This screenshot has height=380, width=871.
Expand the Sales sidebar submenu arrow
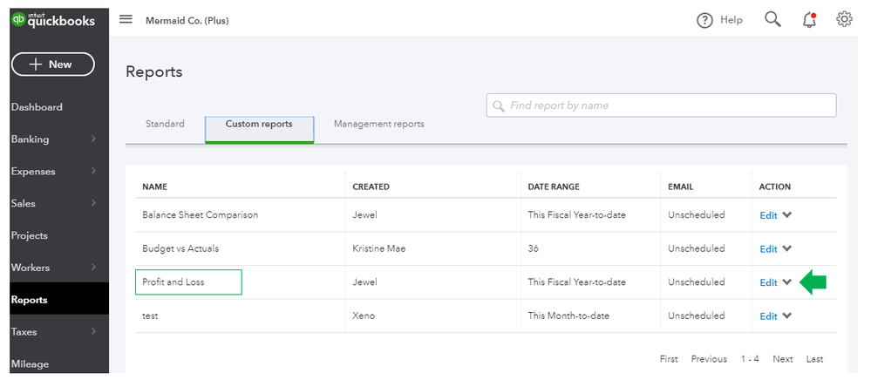[93, 204]
